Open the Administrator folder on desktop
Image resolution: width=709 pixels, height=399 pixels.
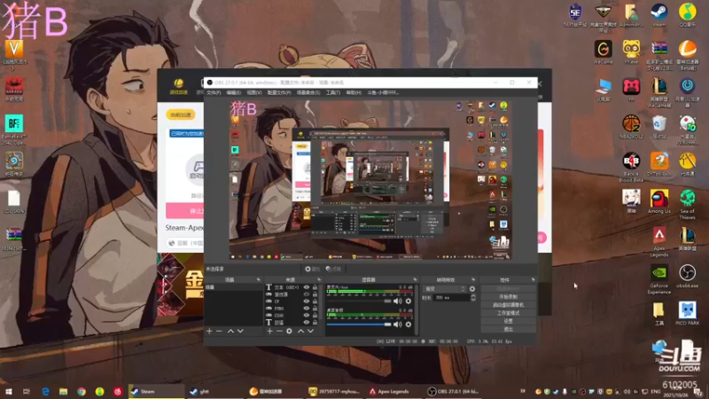point(631,14)
